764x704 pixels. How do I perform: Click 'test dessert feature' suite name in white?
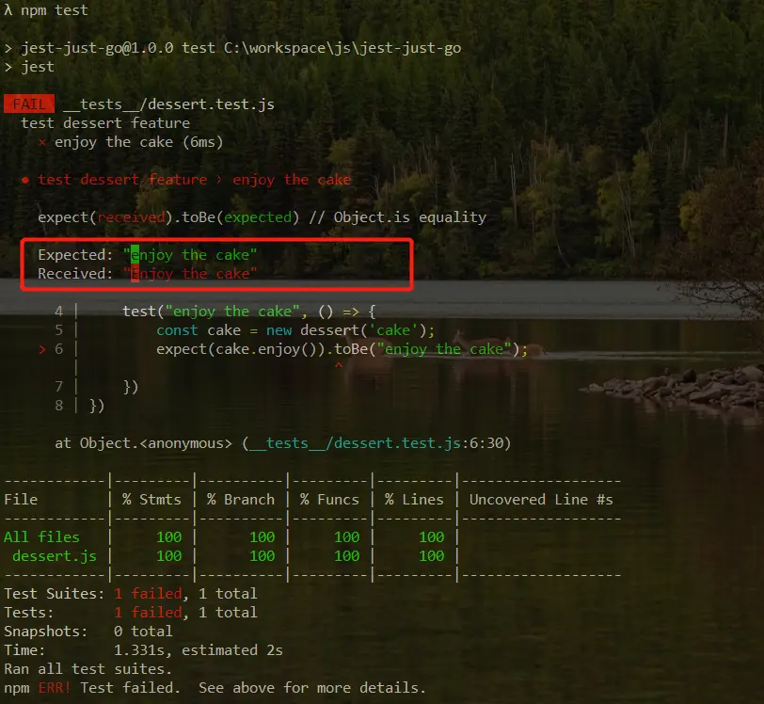tap(105, 123)
